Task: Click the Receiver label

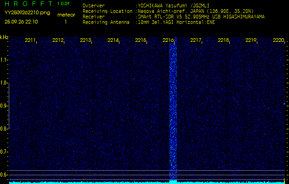Action: 94,17
